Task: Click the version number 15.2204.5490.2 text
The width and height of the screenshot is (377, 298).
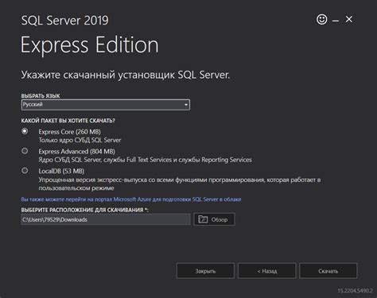Action: click(x=355, y=291)
